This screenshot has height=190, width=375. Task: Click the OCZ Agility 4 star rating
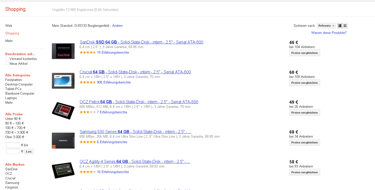tap(88, 172)
